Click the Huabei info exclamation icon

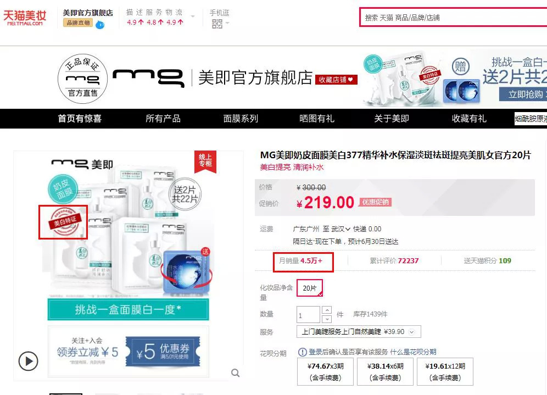tap(302, 352)
